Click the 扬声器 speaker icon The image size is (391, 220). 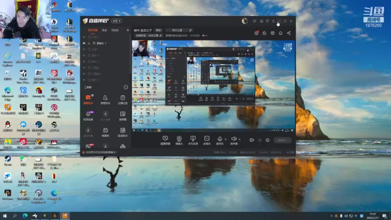pyautogui.click(x=234, y=139)
